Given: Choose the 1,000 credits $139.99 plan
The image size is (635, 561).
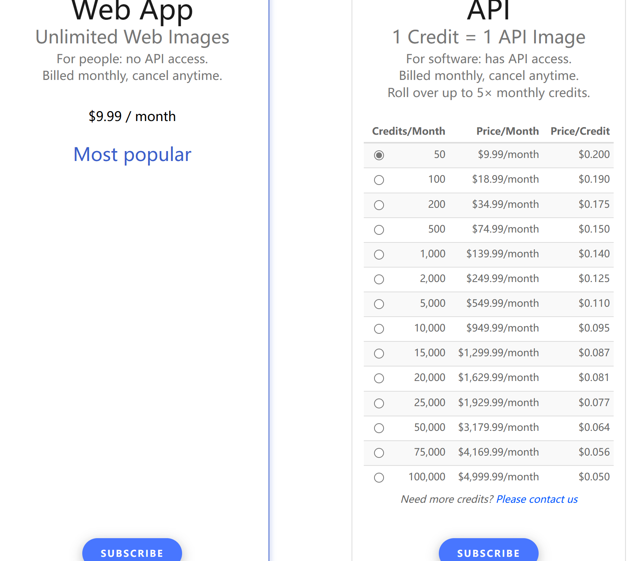Looking at the screenshot, I should 379,255.
